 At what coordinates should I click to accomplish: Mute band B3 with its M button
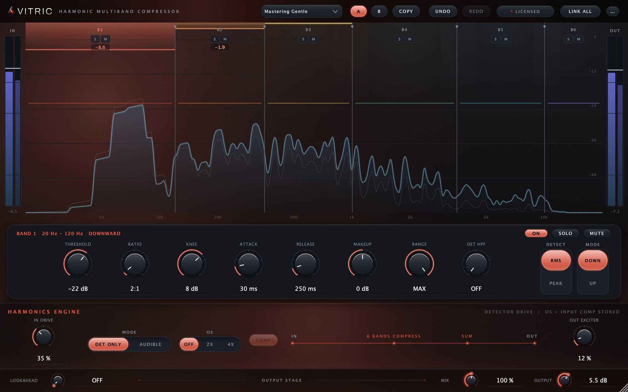point(314,39)
